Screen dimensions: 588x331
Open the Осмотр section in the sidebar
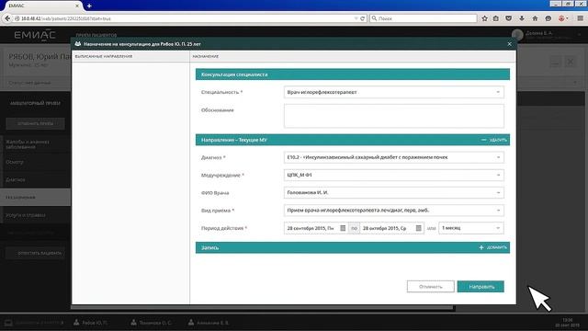[x=35, y=162]
